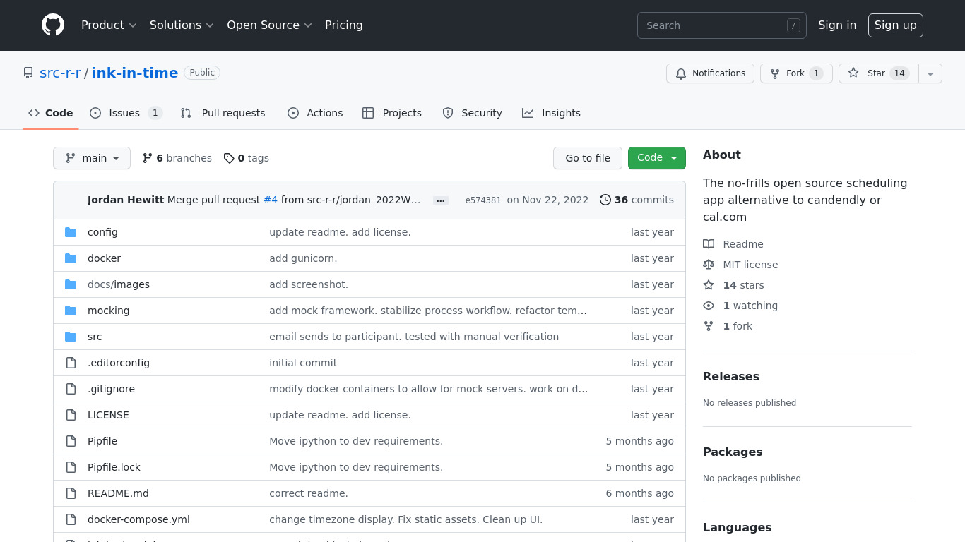Expand the green Code dropdown button

[x=657, y=158]
